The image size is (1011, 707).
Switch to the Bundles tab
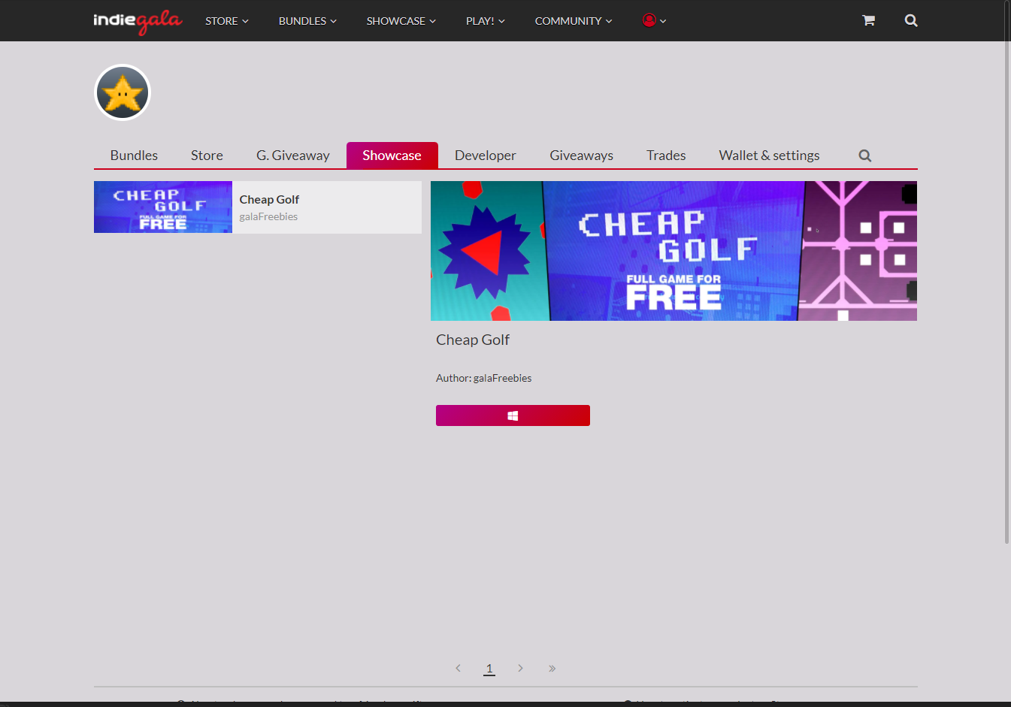tap(134, 156)
